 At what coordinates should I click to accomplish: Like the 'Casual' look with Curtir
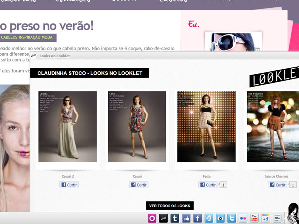pos(139,185)
